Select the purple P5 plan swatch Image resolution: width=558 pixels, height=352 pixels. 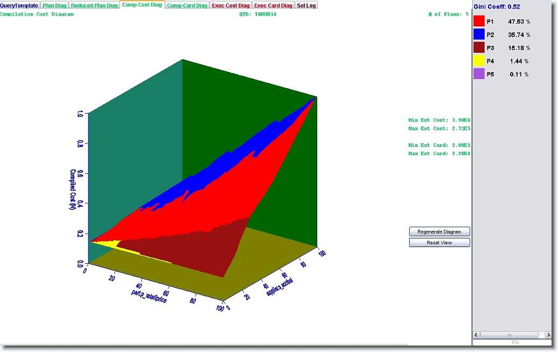[x=479, y=74]
